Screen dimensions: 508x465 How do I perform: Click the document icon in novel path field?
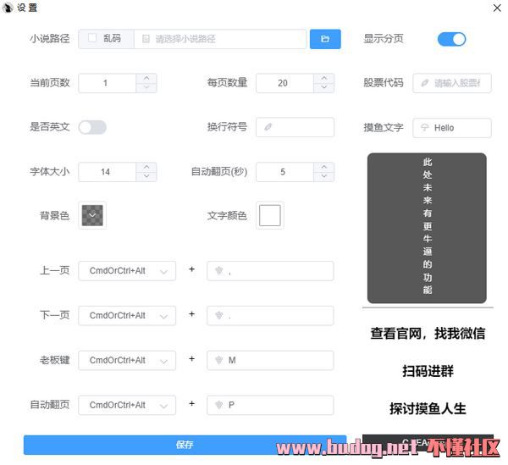click(x=146, y=39)
